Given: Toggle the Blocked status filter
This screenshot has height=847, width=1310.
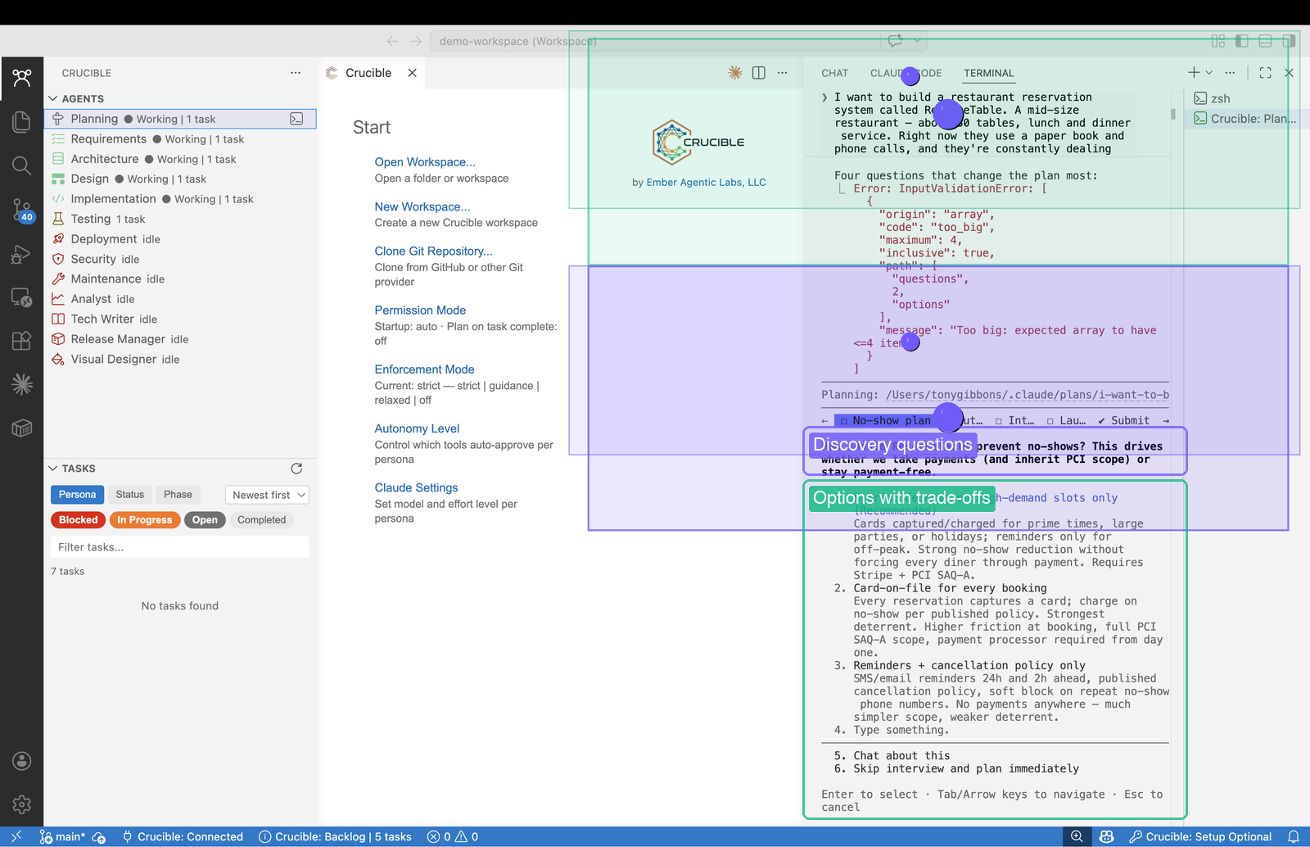Looking at the screenshot, I should pyautogui.click(x=78, y=520).
